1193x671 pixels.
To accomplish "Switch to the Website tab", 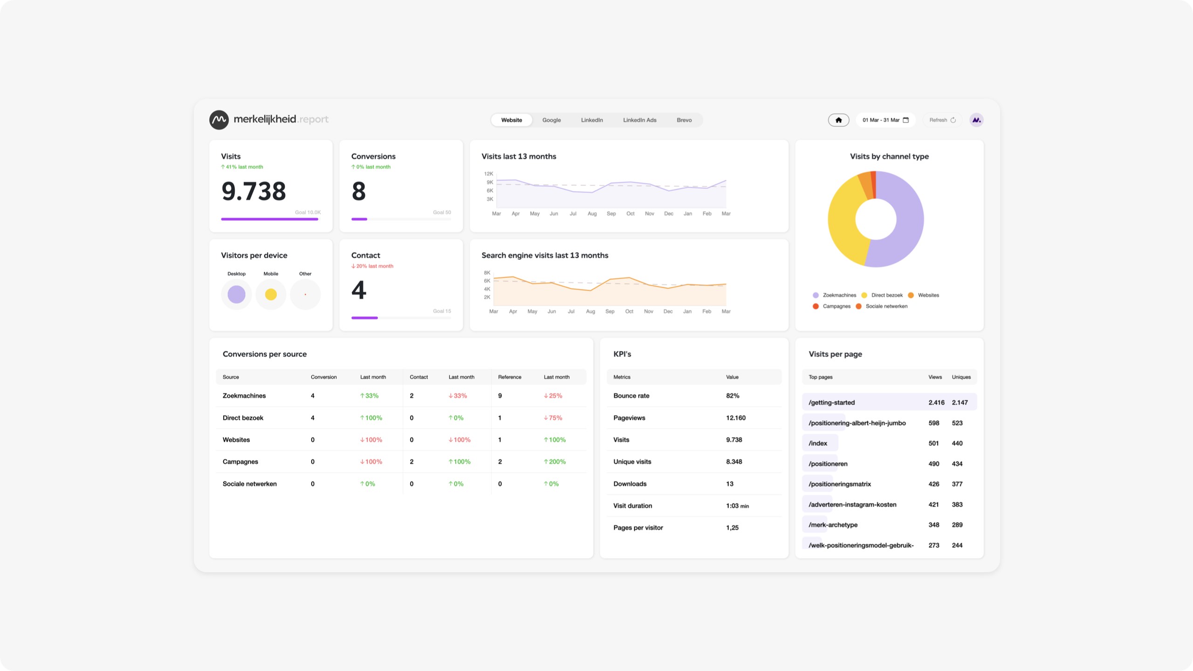I will tap(511, 120).
